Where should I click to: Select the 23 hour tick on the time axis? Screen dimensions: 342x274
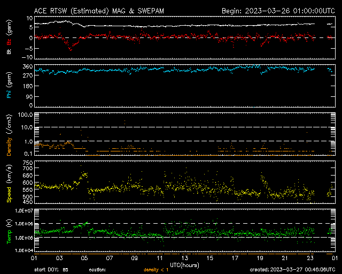point(310,258)
